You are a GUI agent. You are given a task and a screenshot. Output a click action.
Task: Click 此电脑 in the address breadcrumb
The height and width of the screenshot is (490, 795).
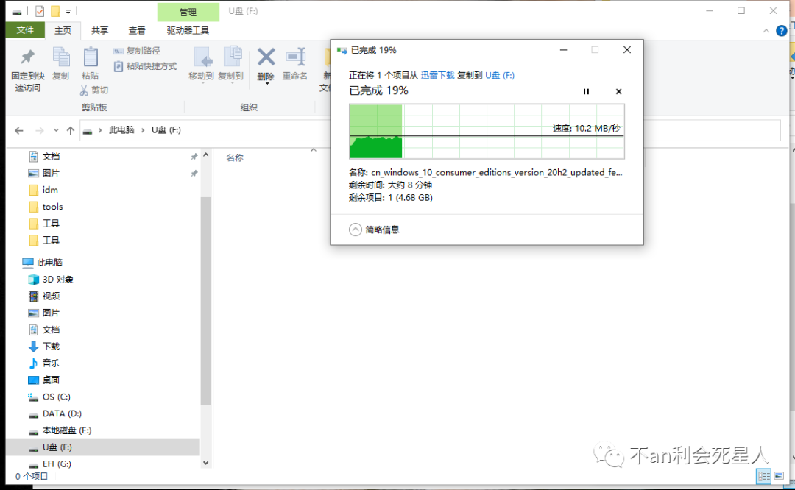point(121,130)
